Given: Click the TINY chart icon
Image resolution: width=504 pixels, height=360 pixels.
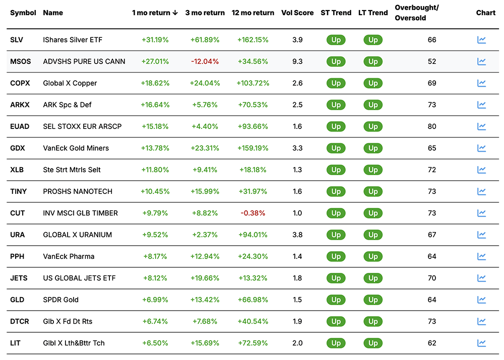Looking at the screenshot, I should (481, 191).
